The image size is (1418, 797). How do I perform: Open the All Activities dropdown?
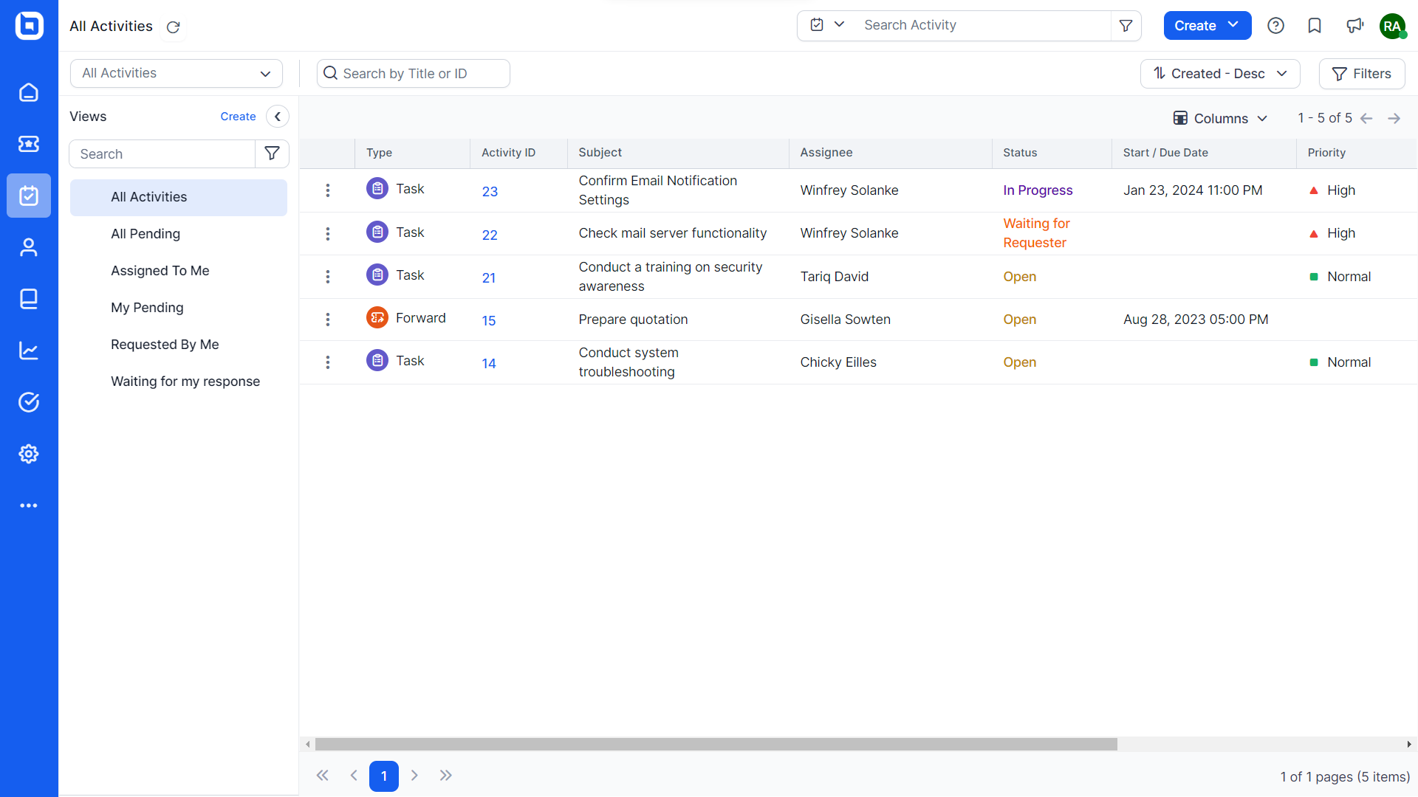[177, 73]
